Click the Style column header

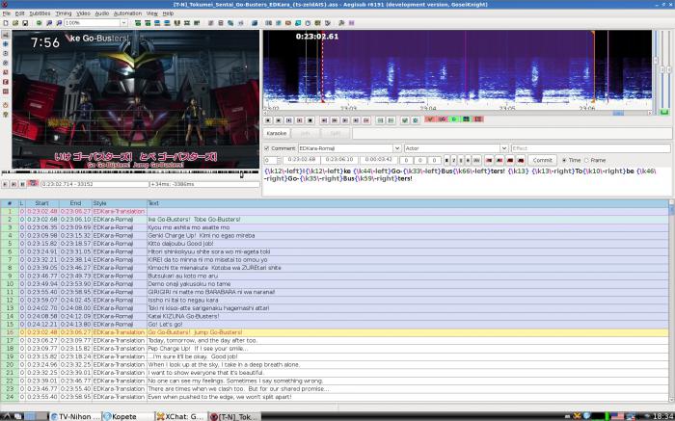(120, 203)
